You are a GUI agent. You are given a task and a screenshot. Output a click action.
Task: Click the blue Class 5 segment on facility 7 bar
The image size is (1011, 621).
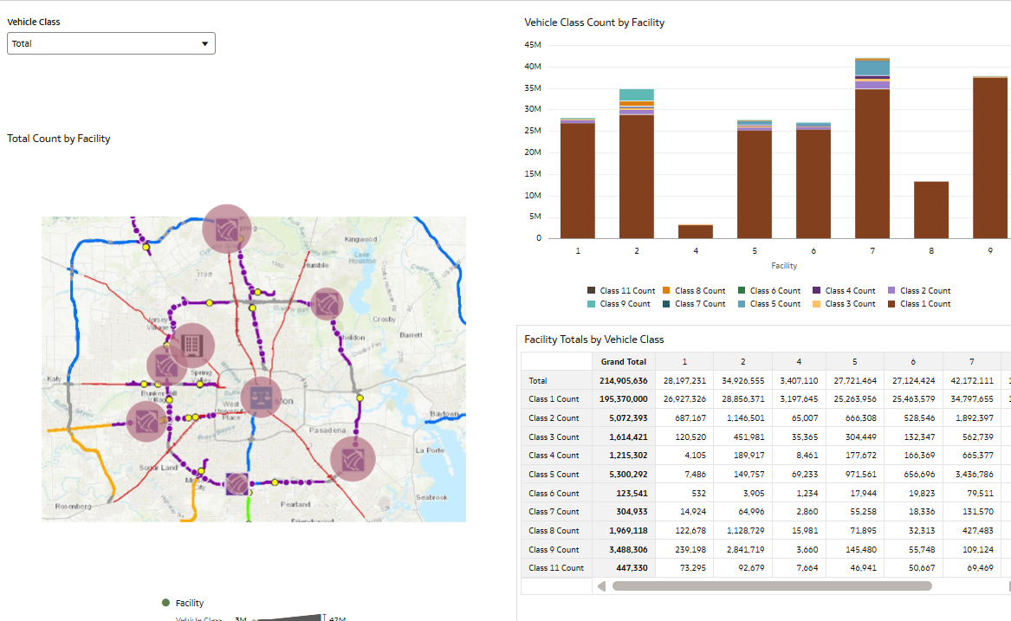[872, 68]
